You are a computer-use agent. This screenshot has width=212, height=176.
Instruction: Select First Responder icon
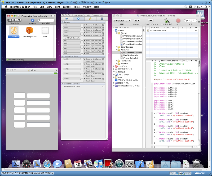point(29,30)
